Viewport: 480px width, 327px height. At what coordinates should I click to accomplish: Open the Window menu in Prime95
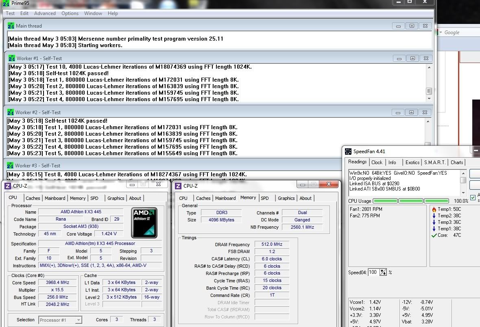[x=93, y=13]
